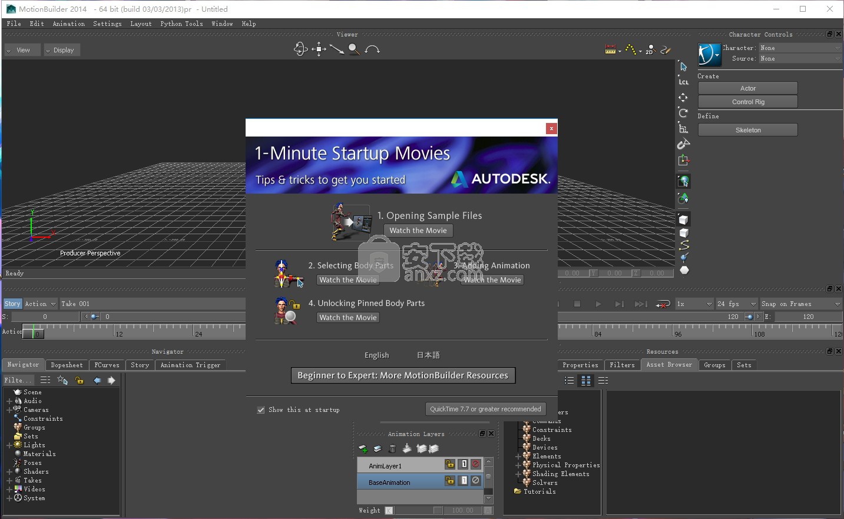Select the Roll camera tool
844x519 pixels.
372,49
